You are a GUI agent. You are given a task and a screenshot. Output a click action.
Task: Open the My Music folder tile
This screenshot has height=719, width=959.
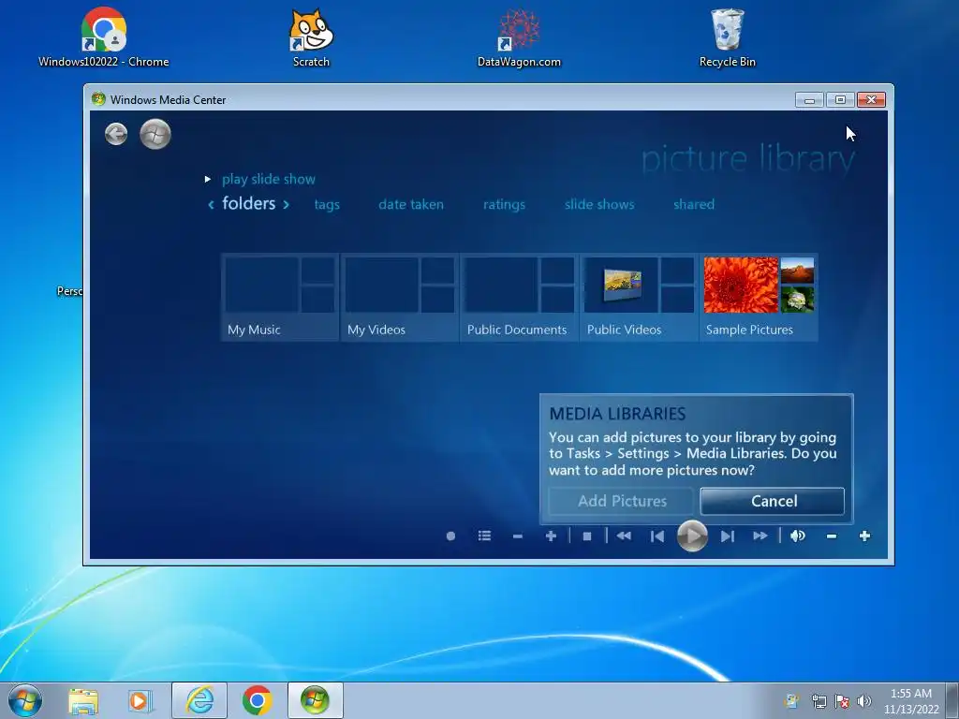[280, 297]
